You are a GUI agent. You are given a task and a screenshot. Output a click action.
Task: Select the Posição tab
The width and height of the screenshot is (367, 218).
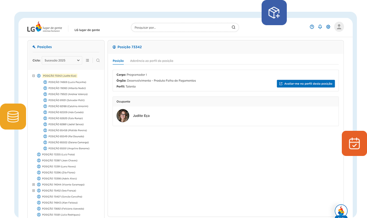[x=118, y=61]
